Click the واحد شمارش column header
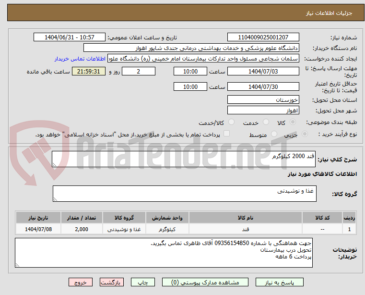This screenshot has width=365, height=295. (x=167, y=218)
